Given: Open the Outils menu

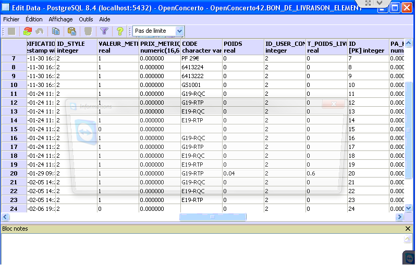Looking at the screenshot, I should click(x=86, y=19).
